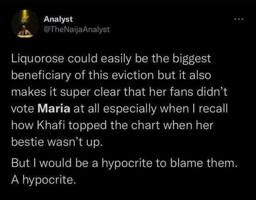Click the word "Liquorose" in the tweet
This screenshot has height=200, width=256.
[37, 59]
